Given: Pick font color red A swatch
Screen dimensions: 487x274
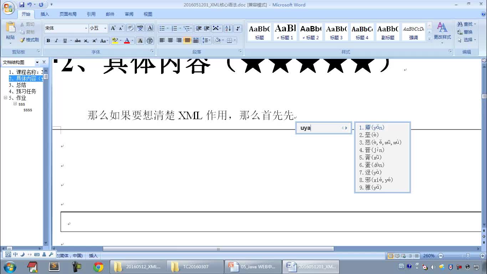Looking at the screenshot, I should coord(127,41).
